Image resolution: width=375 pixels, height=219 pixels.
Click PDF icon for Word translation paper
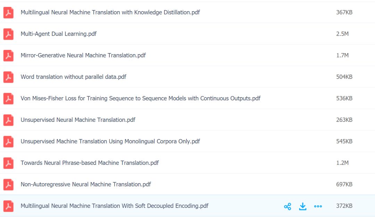coord(8,77)
